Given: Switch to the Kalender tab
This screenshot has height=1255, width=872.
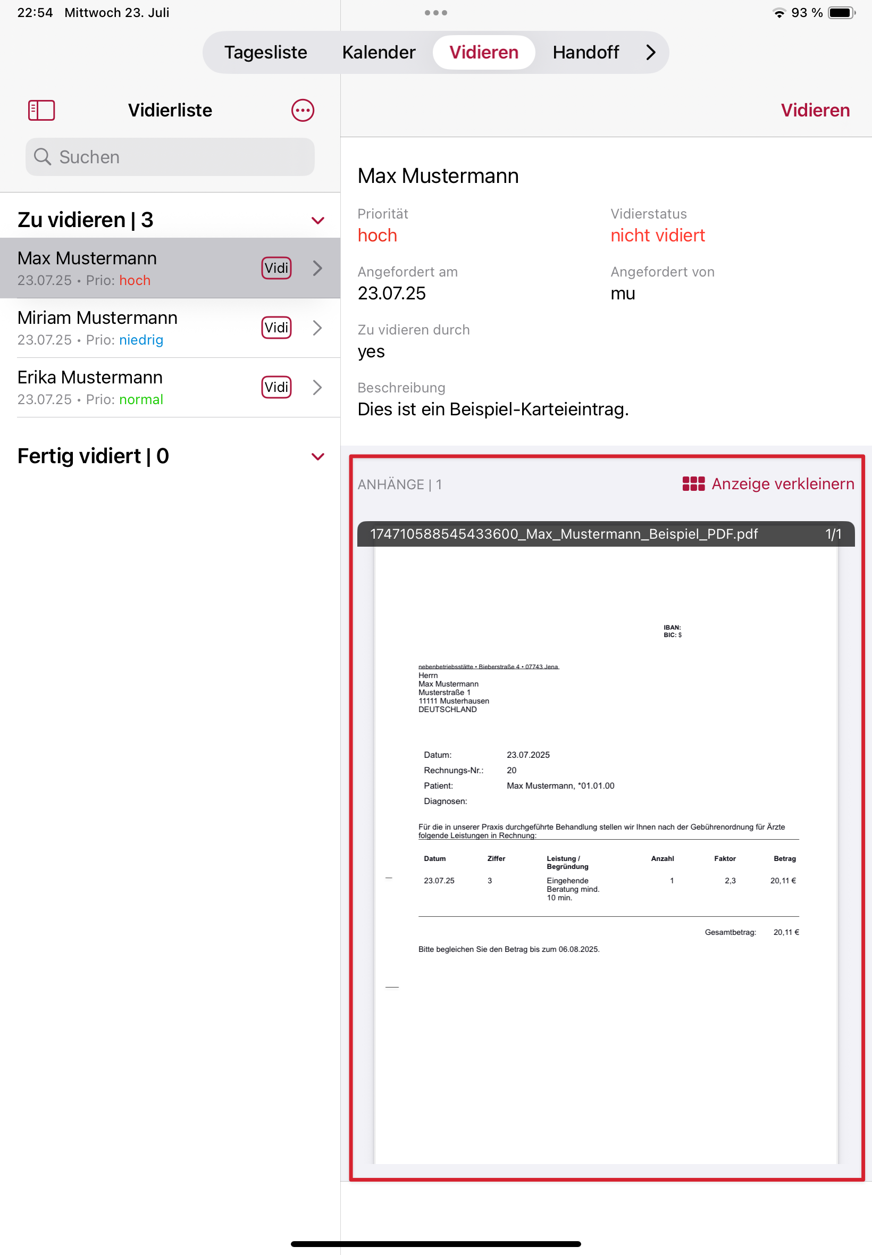Looking at the screenshot, I should [379, 53].
